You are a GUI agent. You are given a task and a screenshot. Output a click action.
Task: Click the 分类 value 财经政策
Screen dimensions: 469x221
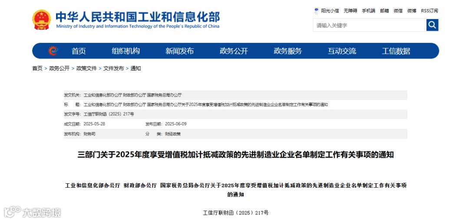point(173,134)
